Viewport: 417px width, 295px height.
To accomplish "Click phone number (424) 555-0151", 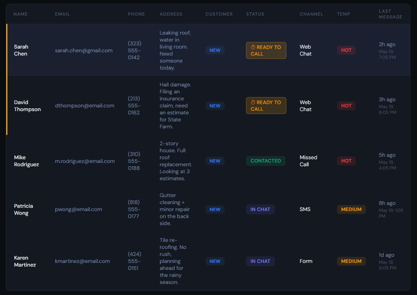I will (x=135, y=261).
